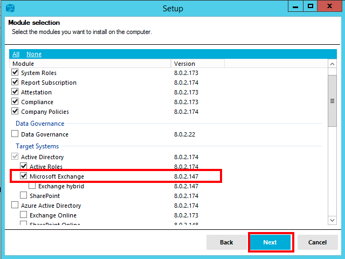Enable the Exchange hybrid checkbox
Screen dimensions: 345x259
point(32,186)
